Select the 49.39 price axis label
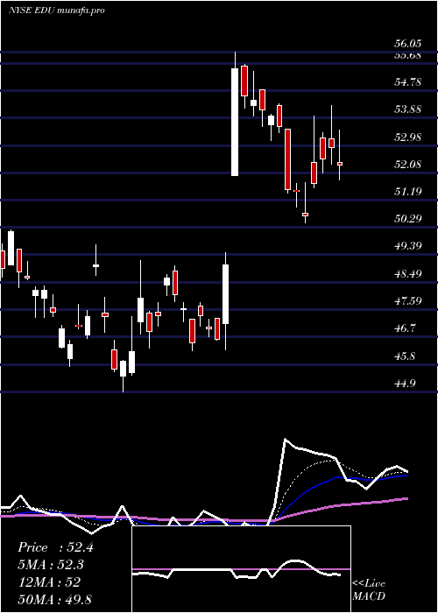This screenshot has width=438, height=613. pyautogui.click(x=407, y=246)
